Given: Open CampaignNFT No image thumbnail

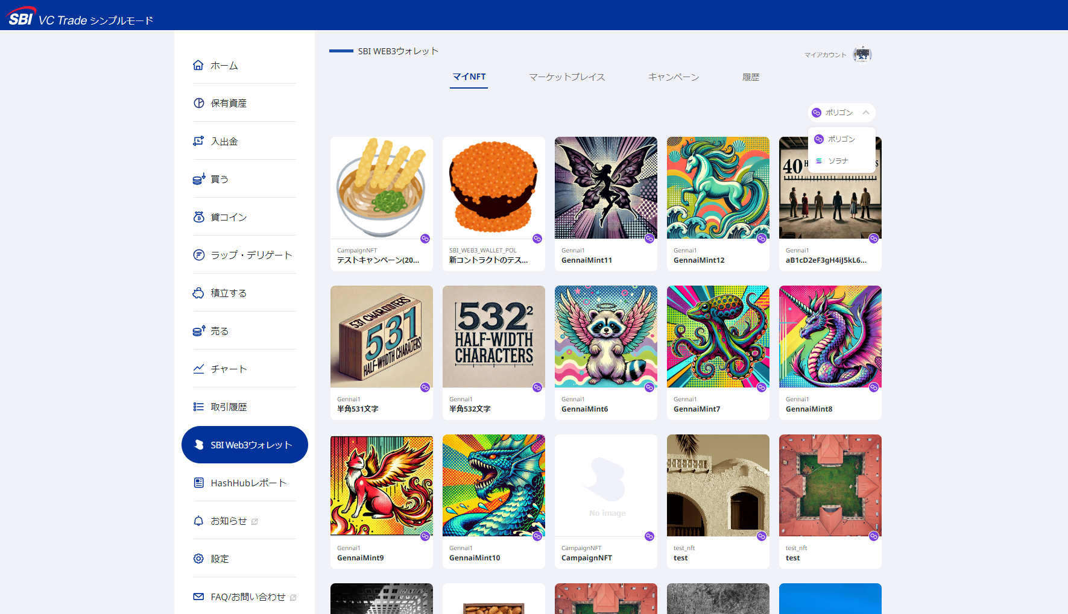Looking at the screenshot, I should point(606,485).
